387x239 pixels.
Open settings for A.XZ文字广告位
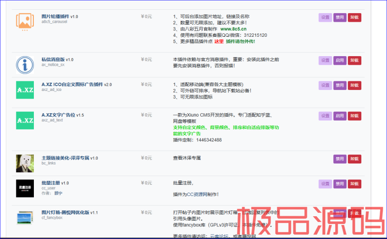pos(325,116)
